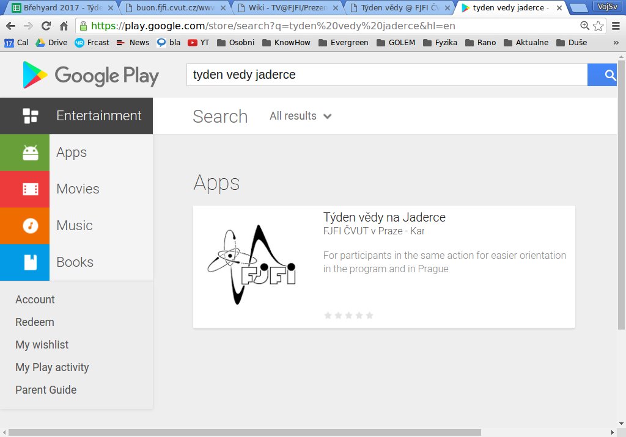
Task: Bookmark this page with the star icon
Action: tap(598, 26)
